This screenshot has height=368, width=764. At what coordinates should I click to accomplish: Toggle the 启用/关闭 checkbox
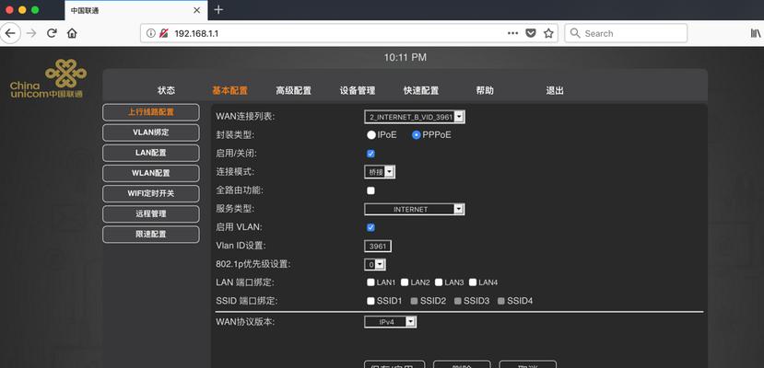(370, 154)
